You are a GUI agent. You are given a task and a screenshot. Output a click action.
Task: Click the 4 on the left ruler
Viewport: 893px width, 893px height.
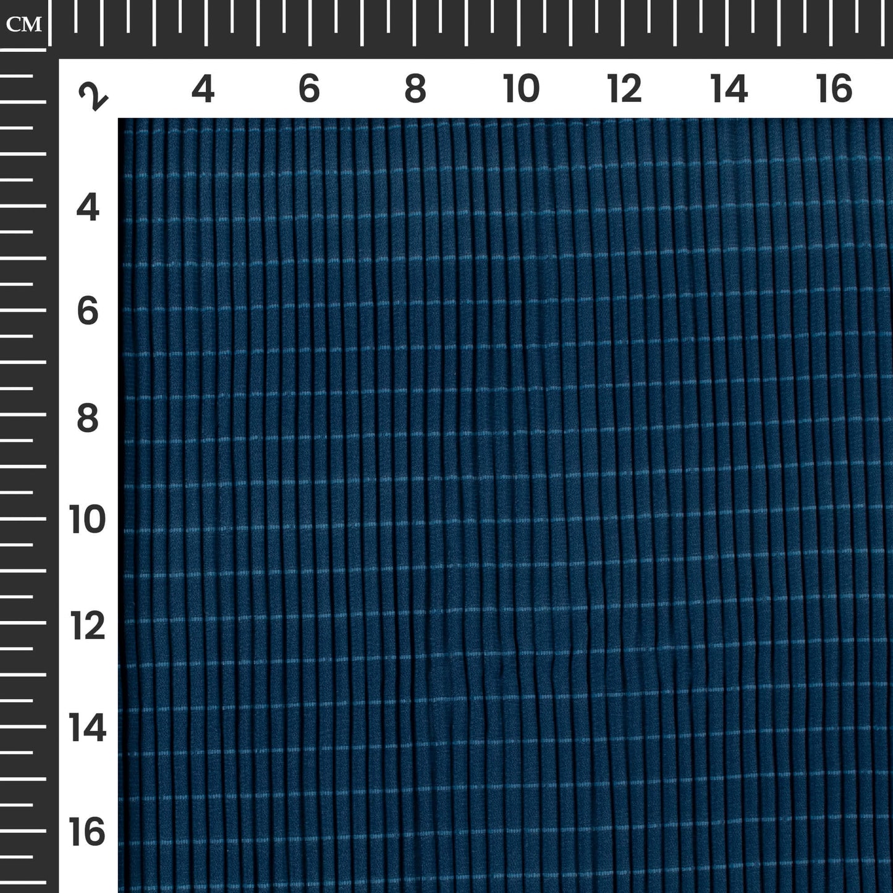click(88, 208)
